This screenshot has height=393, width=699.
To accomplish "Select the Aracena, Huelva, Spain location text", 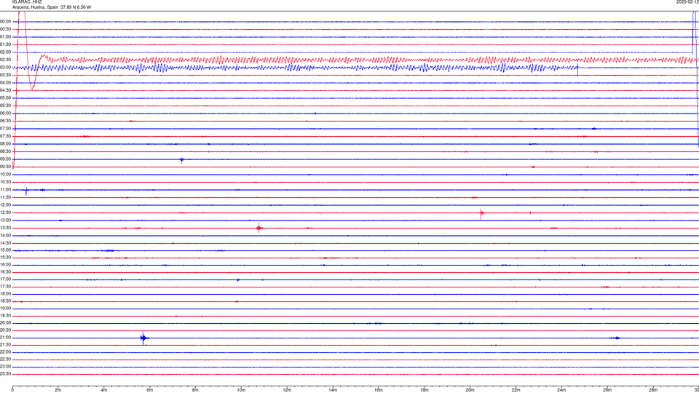I will pyautogui.click(x=36, y=7).
